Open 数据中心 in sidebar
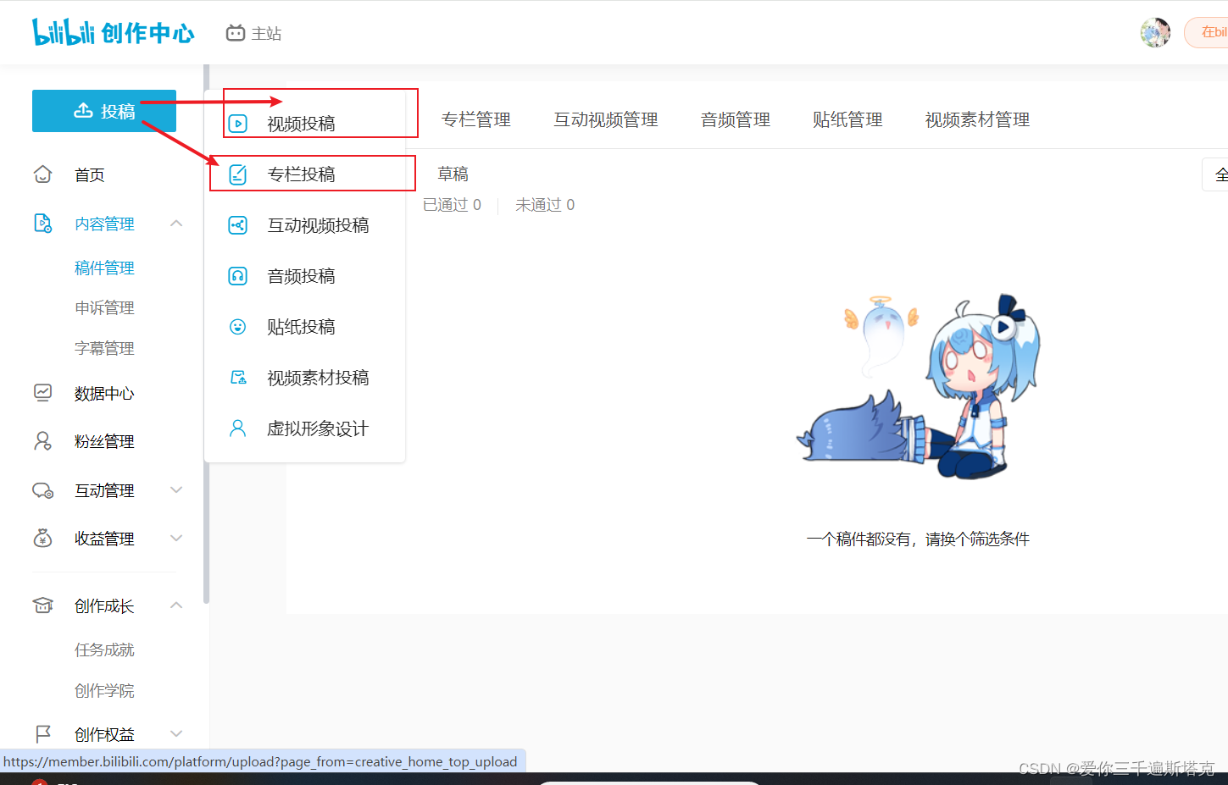Screen dimensions: 1228x785 104,393
